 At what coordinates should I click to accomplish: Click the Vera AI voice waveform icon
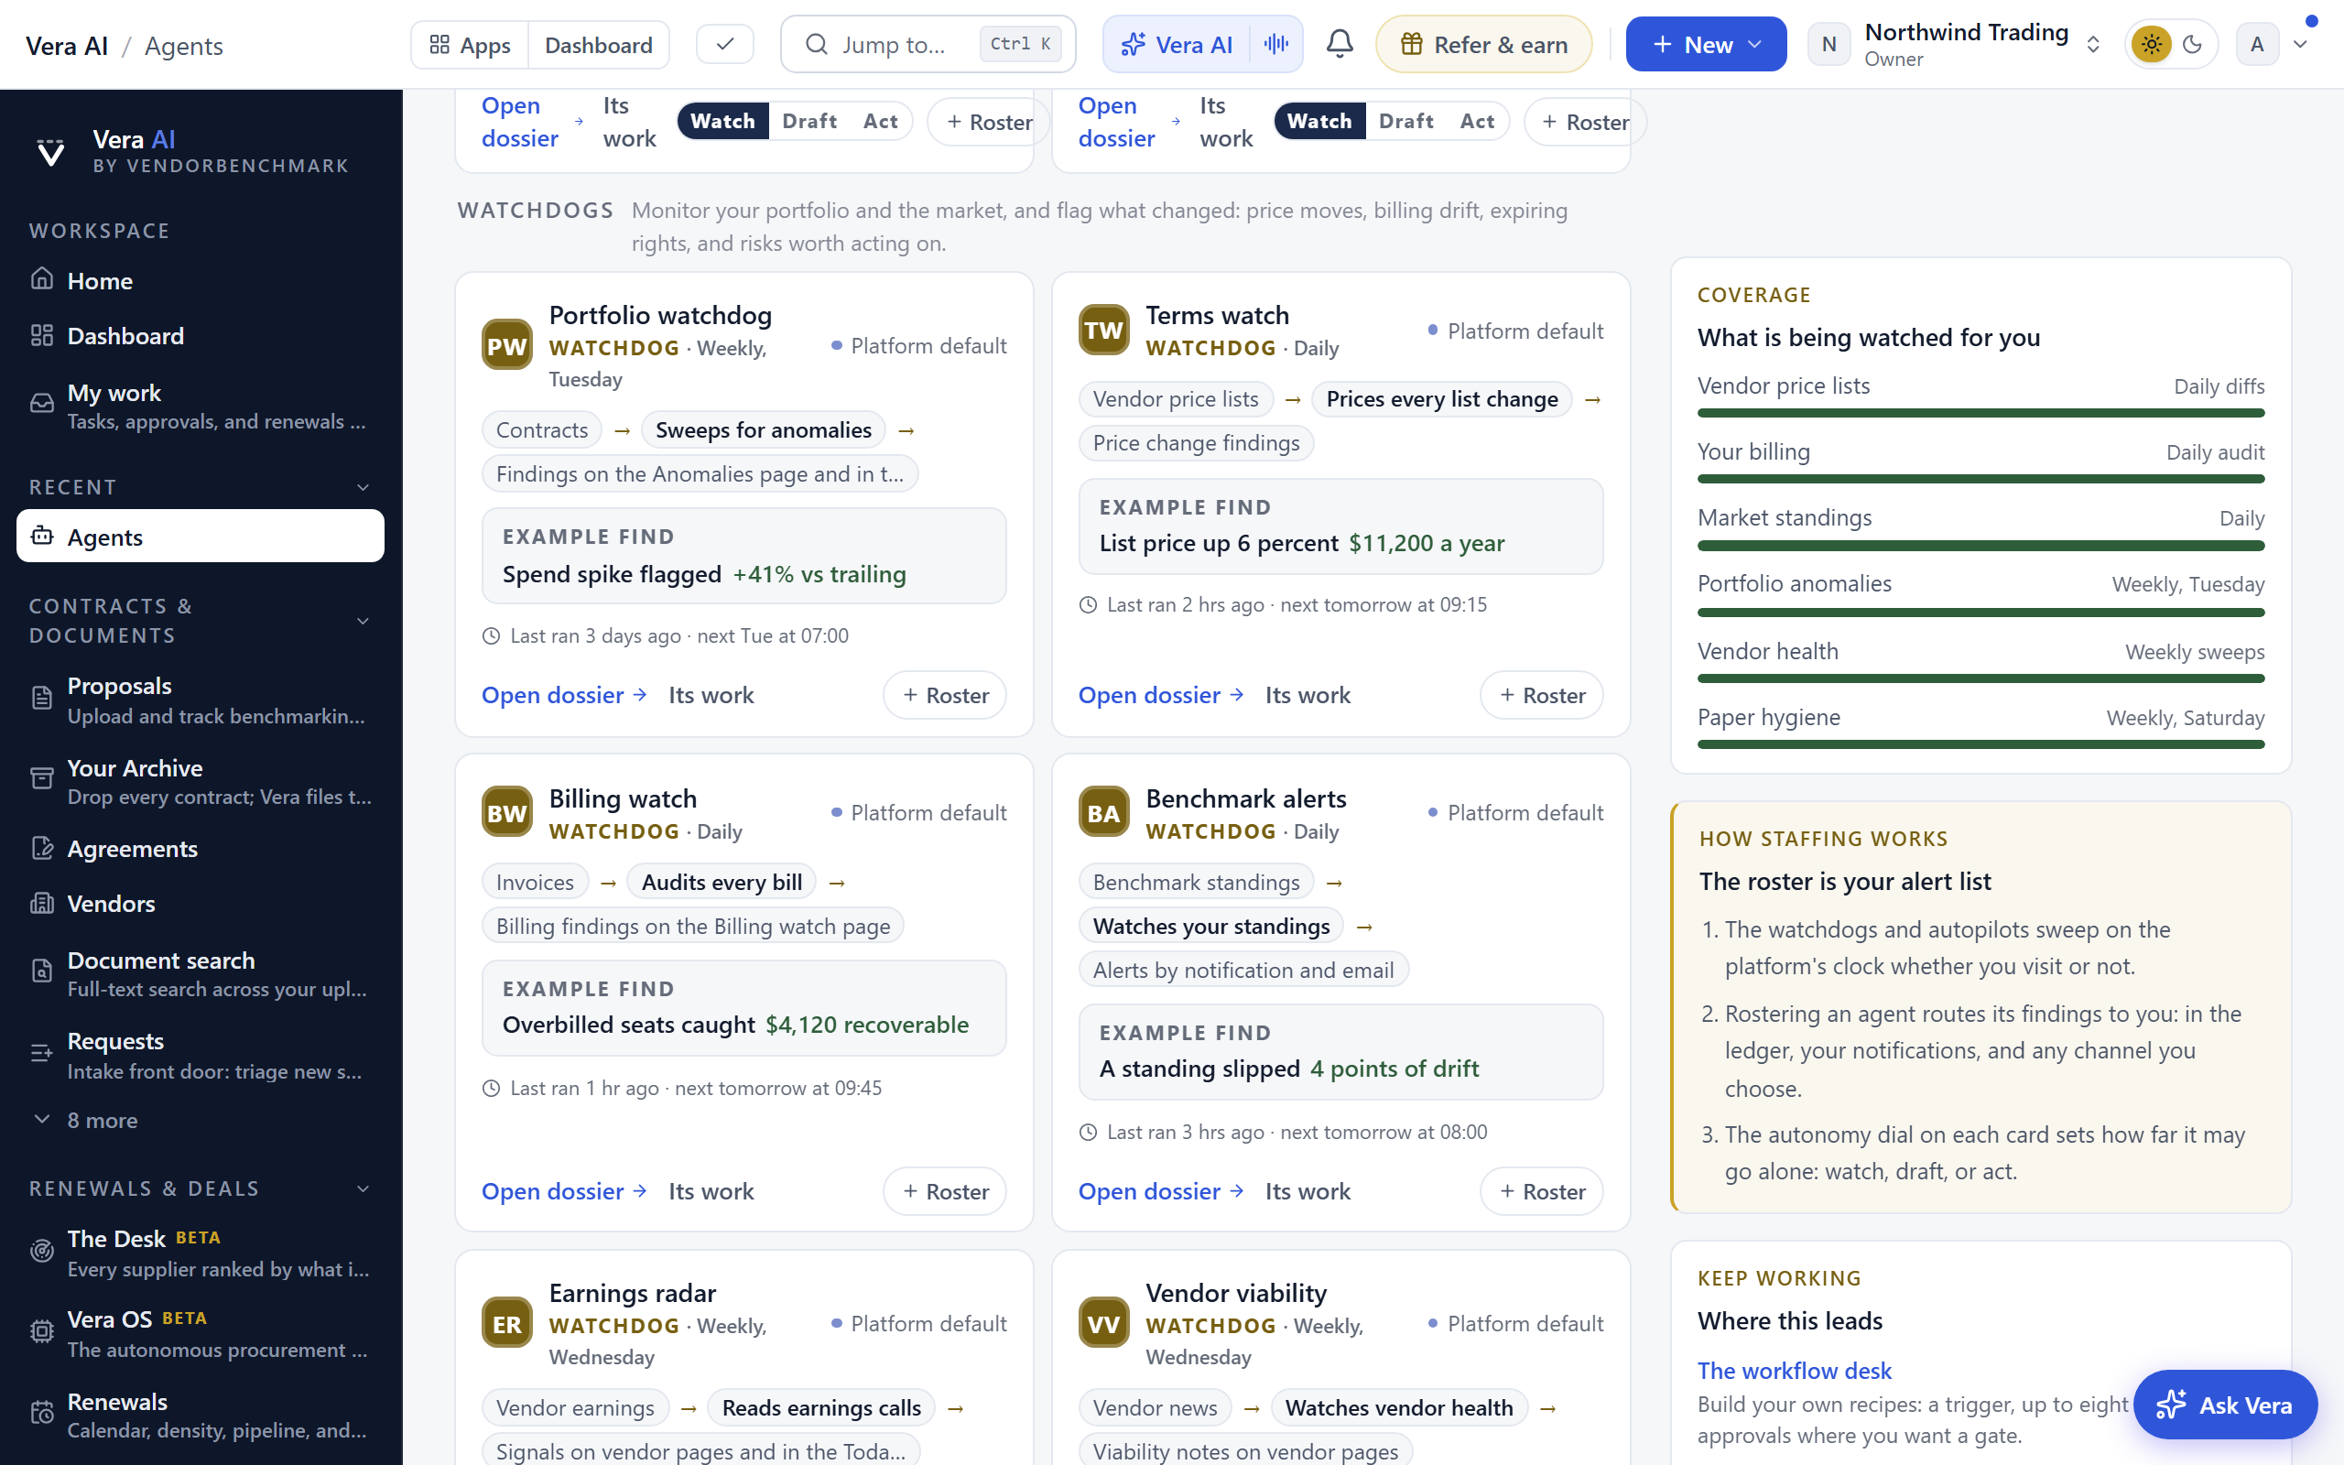1276,45
